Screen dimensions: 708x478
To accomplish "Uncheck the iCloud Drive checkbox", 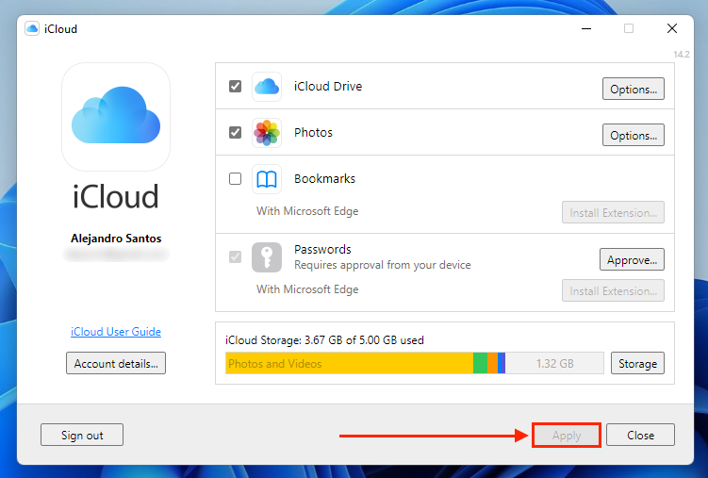I will pos(236,87).
